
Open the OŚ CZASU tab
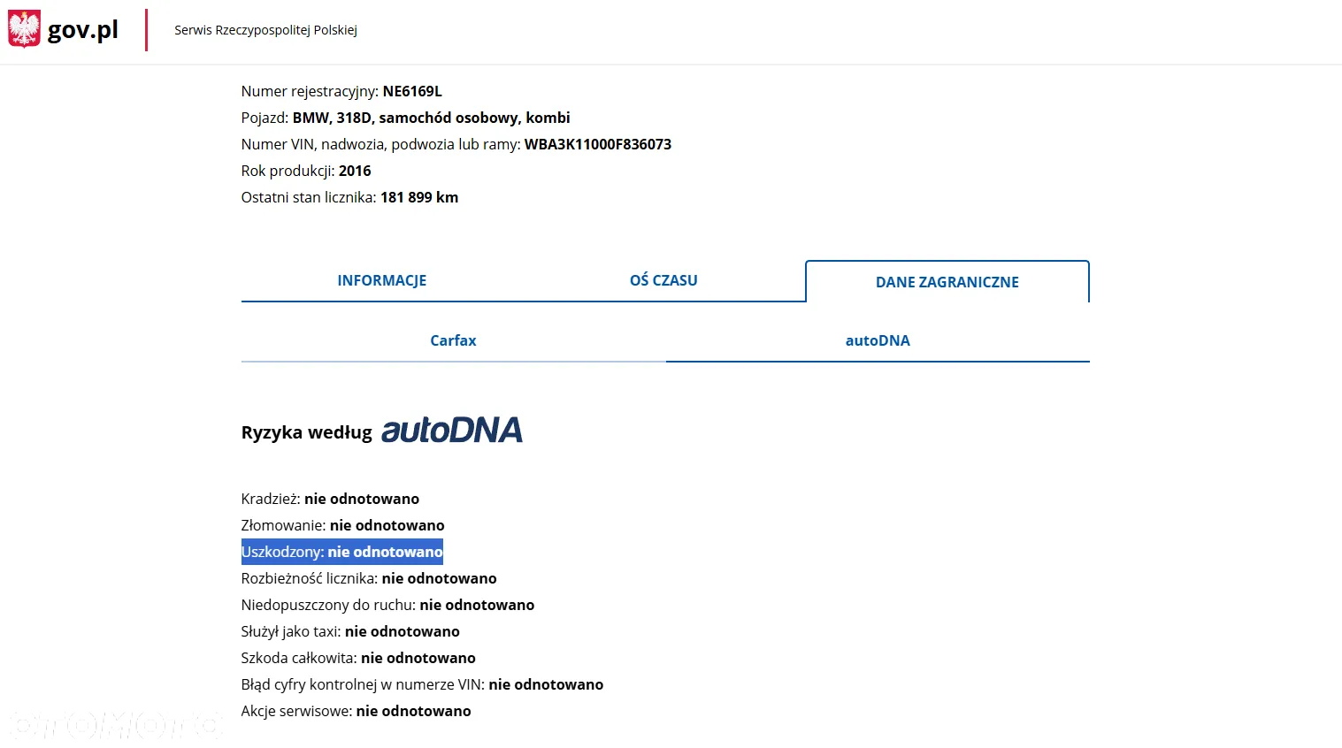pyautogui.click(x=663, y=280)
